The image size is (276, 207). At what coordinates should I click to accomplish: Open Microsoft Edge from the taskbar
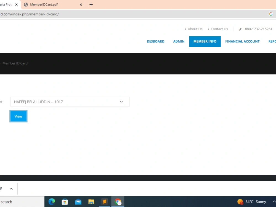[52, 201]
